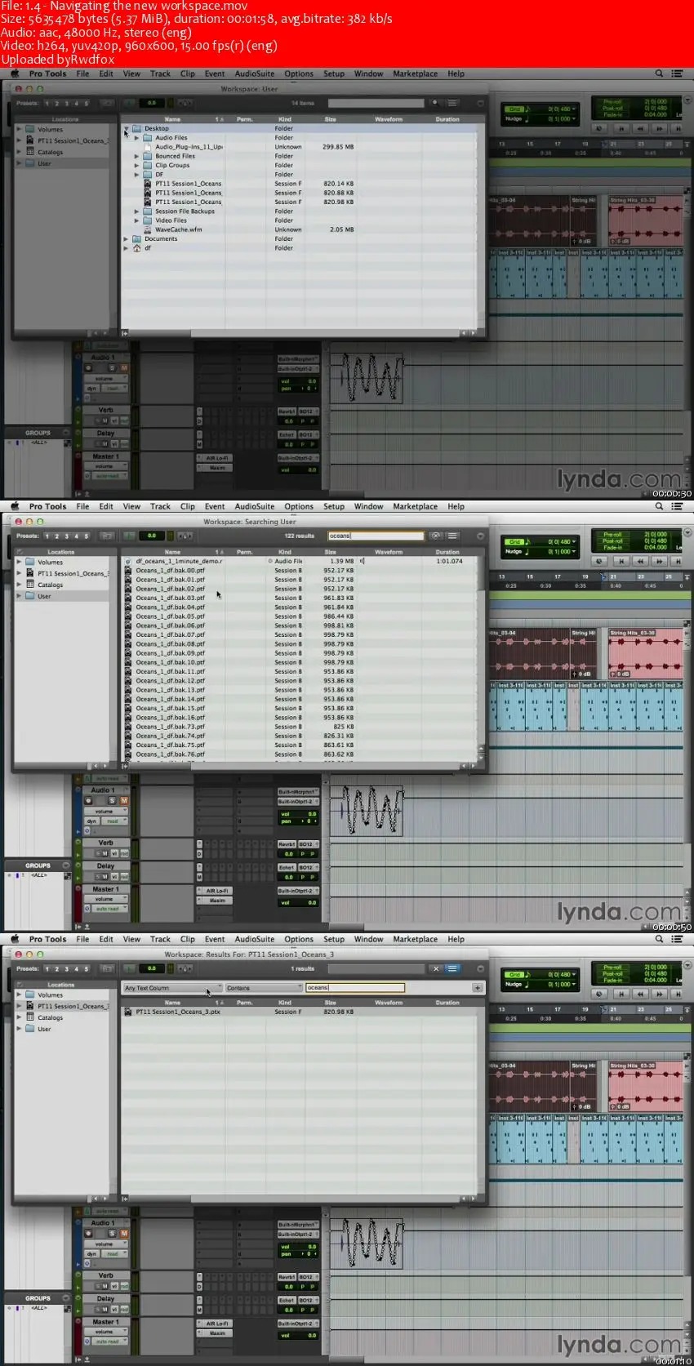Click the Oceans_1_df.bak.05.ptf session file icon
694x1366 pixels.
pyautogui.click(x=128, y=616)
